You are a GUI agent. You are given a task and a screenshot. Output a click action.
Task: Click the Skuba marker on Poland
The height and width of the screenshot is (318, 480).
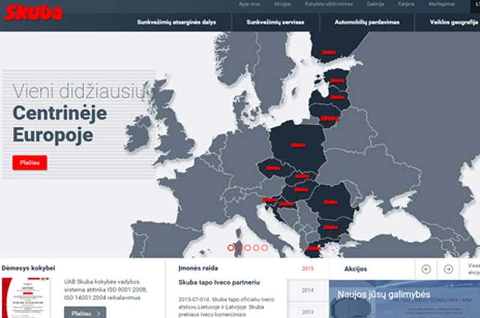click(x=299, y=145)
